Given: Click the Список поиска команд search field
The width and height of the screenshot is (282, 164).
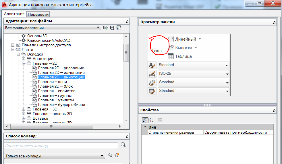Looking at the screenshot, I should (61, 145).
